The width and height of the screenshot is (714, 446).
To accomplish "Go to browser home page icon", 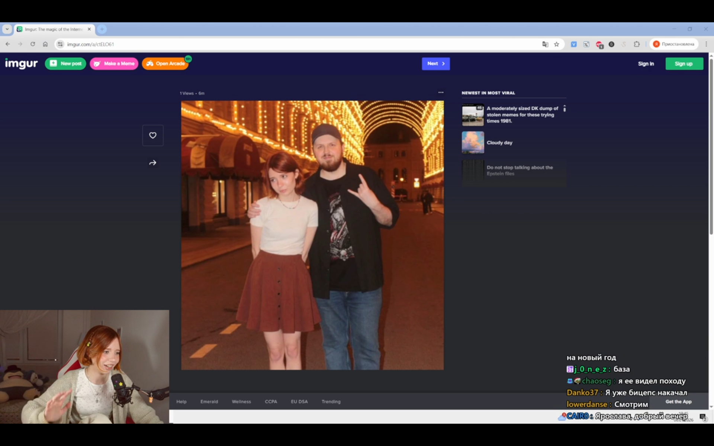I will [45, 44].
